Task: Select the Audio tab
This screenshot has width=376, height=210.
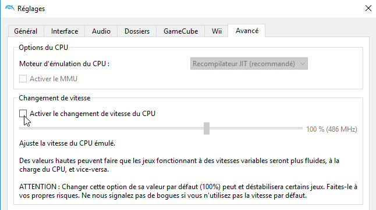Action: pyautogui.click(x=101, y=31)
